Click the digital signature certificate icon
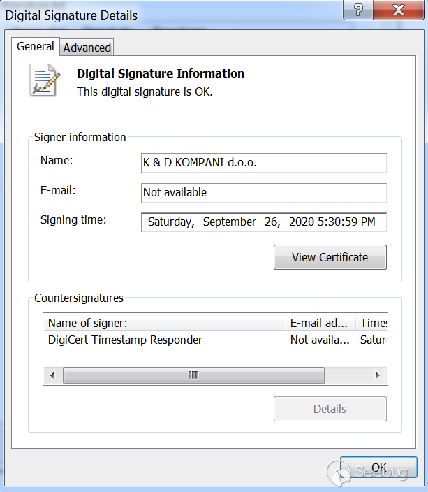Image resolution: width=428 pixels, height=492 pixels. pyautogui.click(x=45, y=80)
